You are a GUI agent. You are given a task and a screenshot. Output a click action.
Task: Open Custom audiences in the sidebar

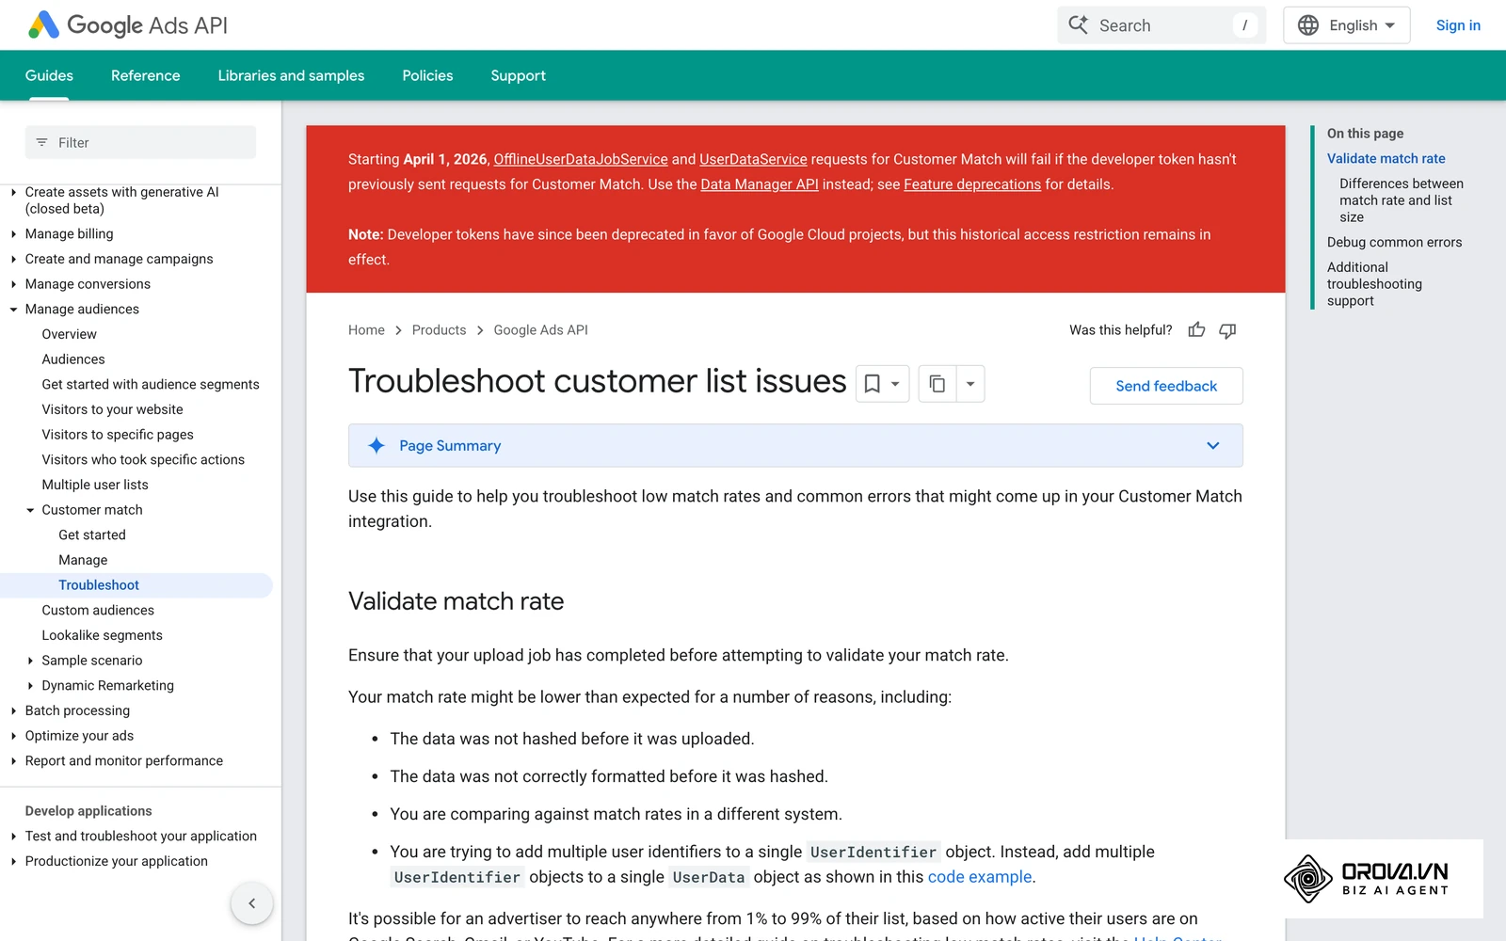pyautogui.click(x=98, y=611)
